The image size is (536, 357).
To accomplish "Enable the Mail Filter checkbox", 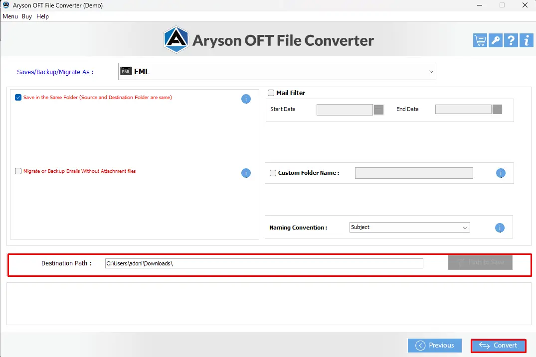I will click(271, 93).
